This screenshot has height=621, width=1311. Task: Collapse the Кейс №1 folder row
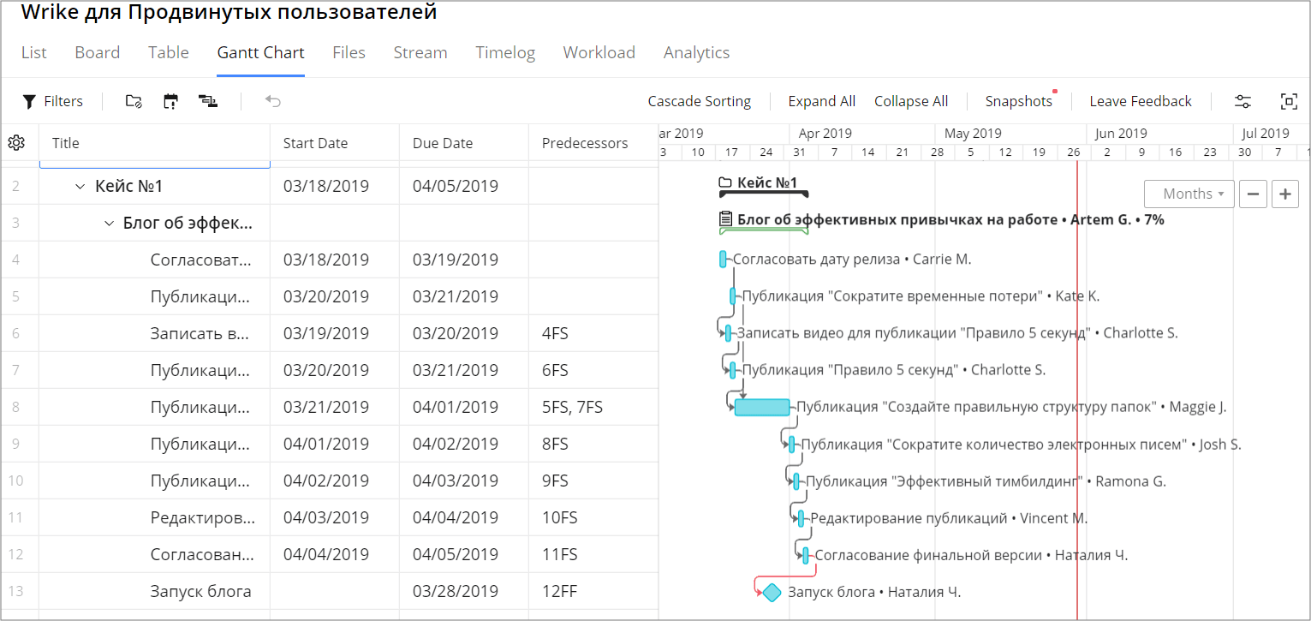80,186
